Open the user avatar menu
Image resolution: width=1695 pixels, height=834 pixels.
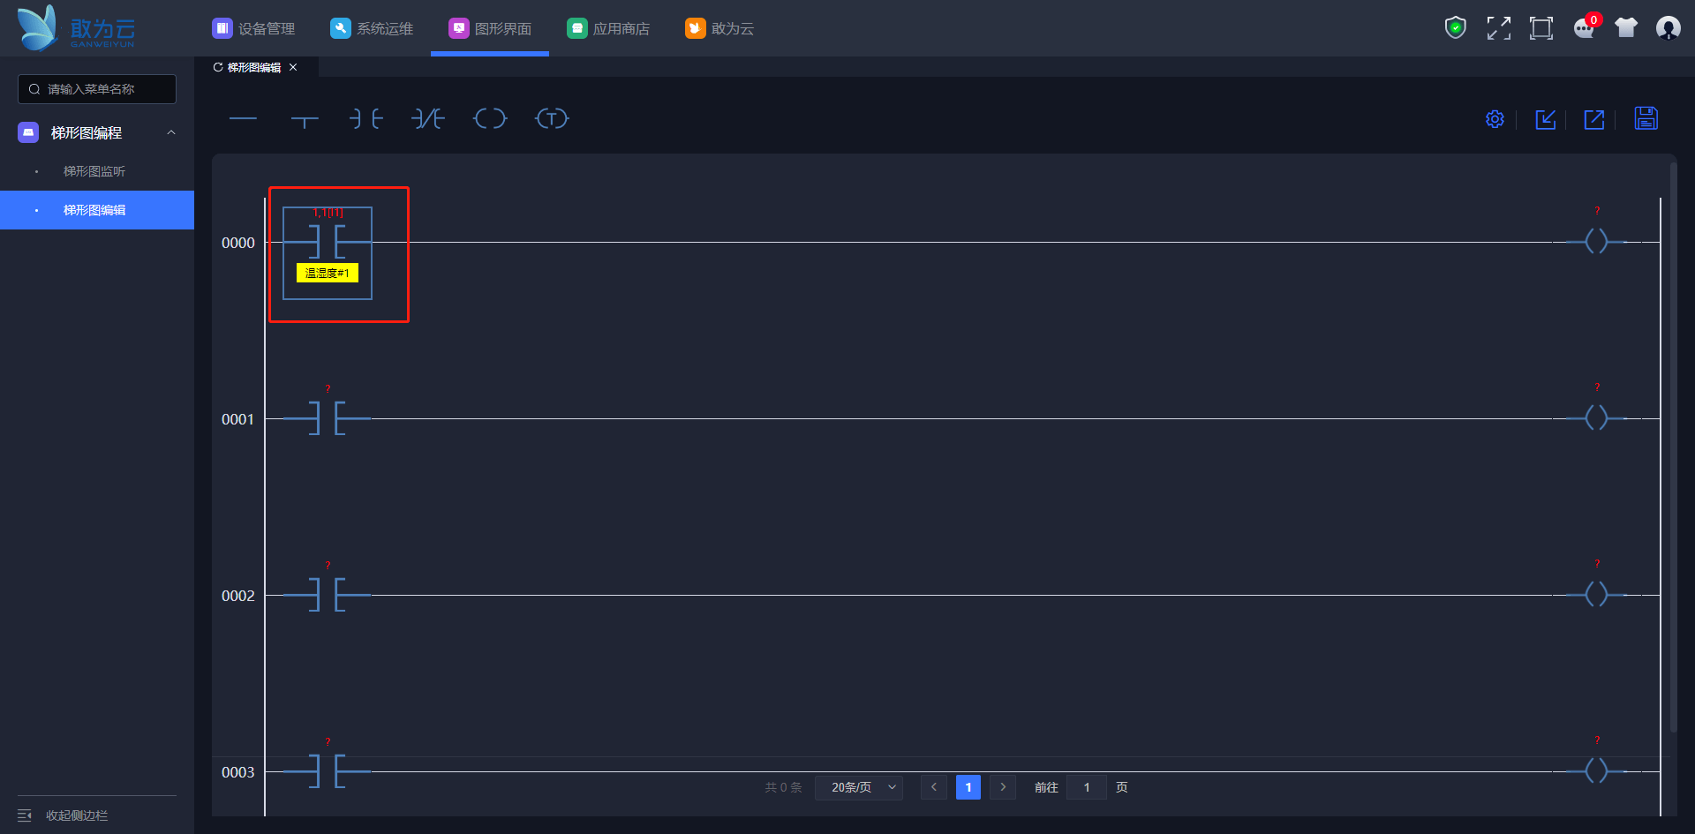point(1668,28)
